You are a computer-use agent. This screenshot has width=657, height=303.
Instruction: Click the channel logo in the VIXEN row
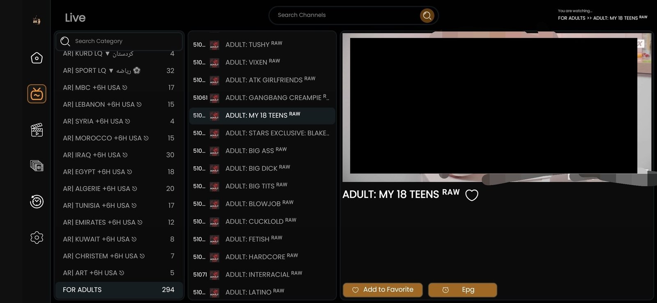(x=214, y=62)
